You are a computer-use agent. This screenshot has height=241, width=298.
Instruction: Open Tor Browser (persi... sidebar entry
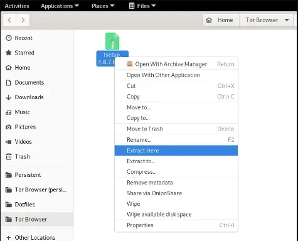(x=37, y=190)
